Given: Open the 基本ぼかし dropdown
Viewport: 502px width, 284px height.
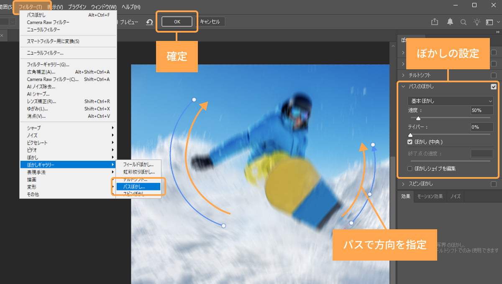Looking at the screenshot, I should point(451,101).
